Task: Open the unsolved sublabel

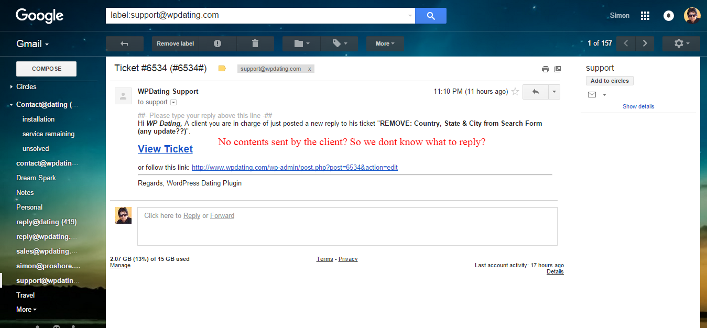Action: pyautogui.click(x=36, y=148)
